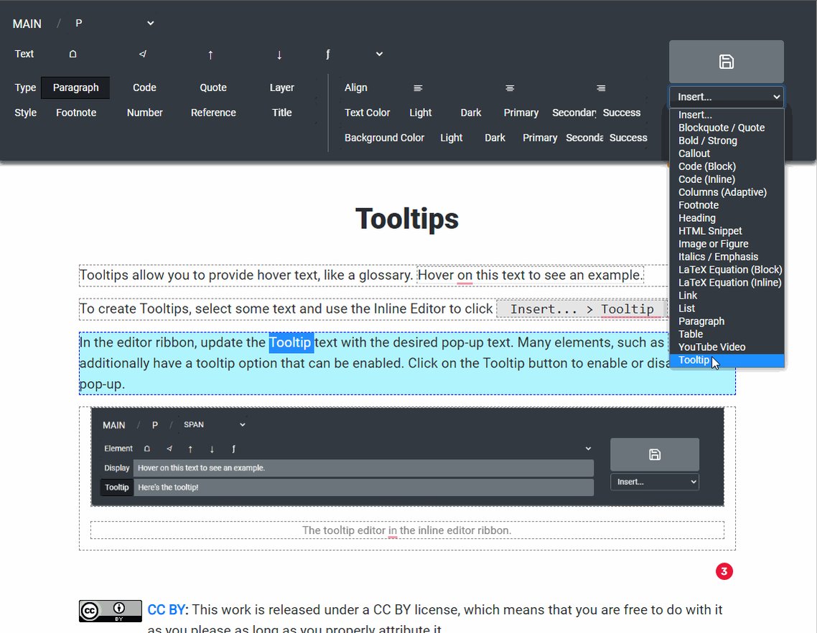Select Callout from the Insert list
817x633 pixels.
[x=727, y=154]
